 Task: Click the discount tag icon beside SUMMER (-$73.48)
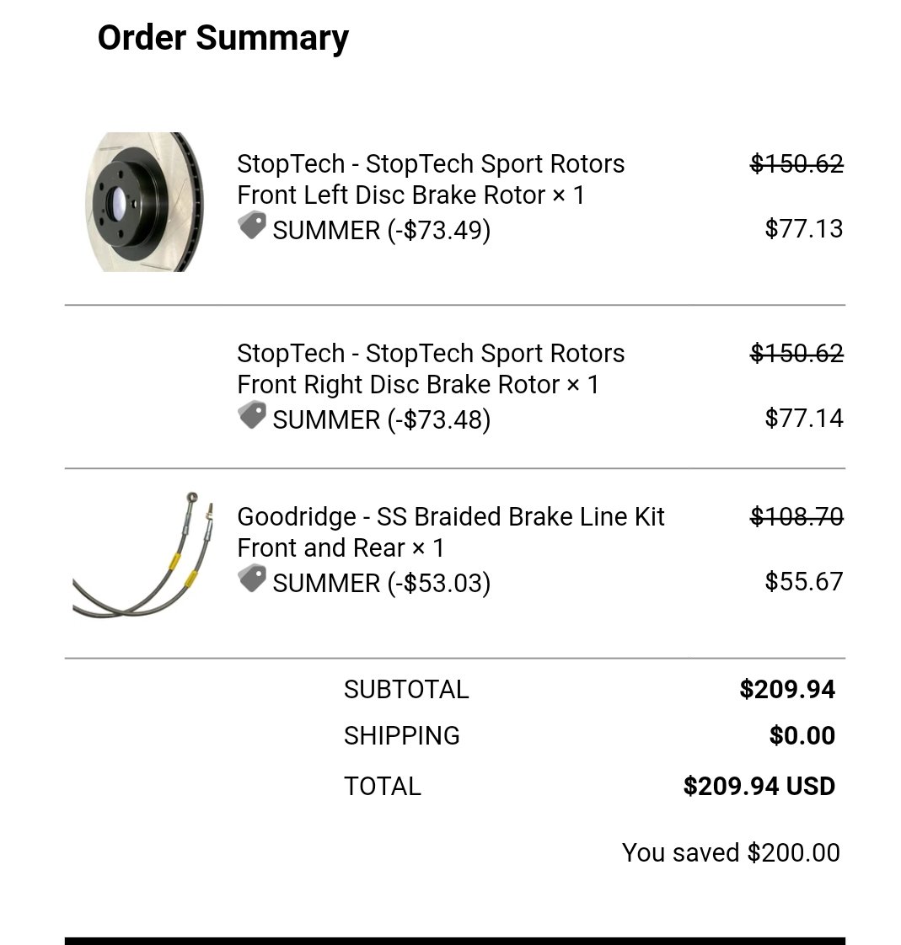[252, 415]
